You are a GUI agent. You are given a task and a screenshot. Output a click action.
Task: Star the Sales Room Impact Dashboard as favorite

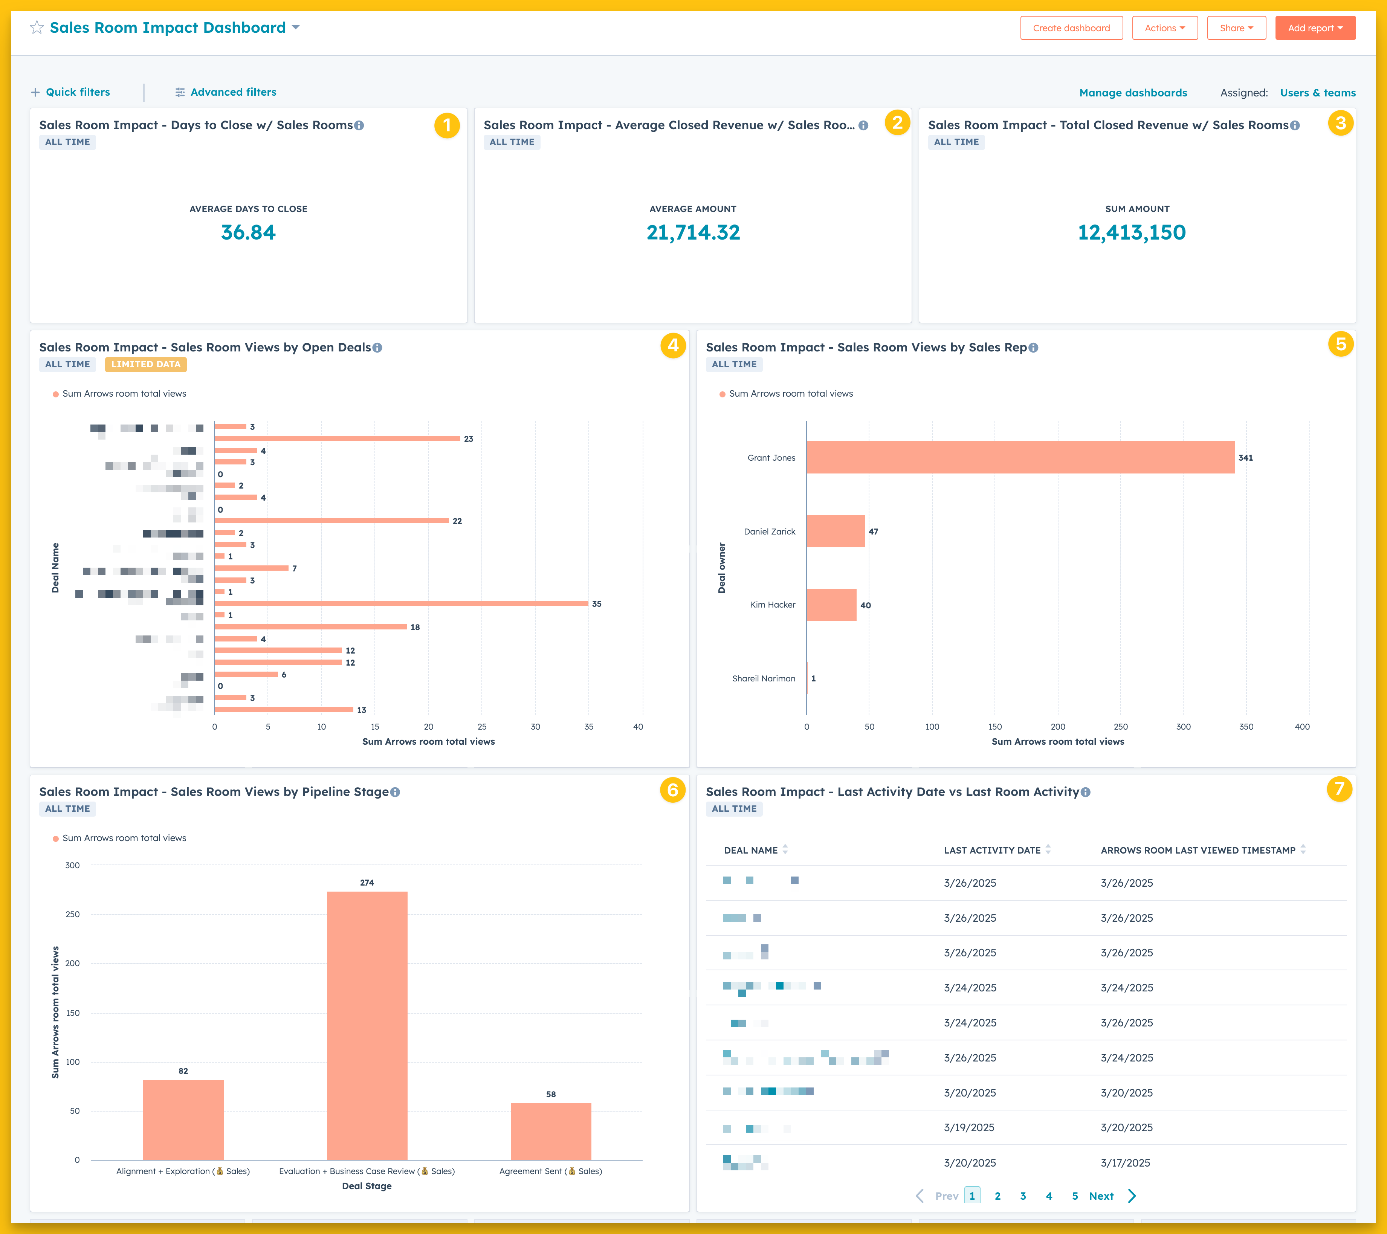(37, 28)
